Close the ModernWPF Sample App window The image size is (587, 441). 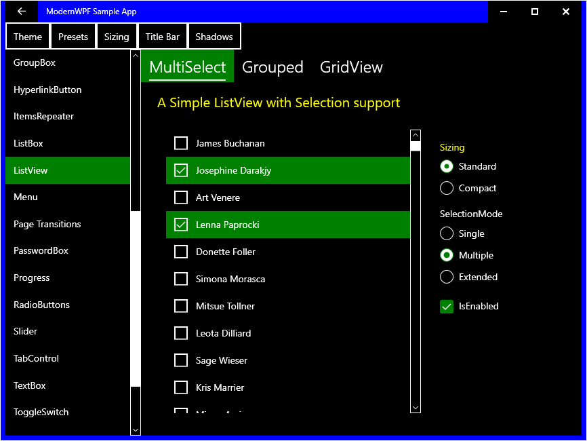coord(566,12)
